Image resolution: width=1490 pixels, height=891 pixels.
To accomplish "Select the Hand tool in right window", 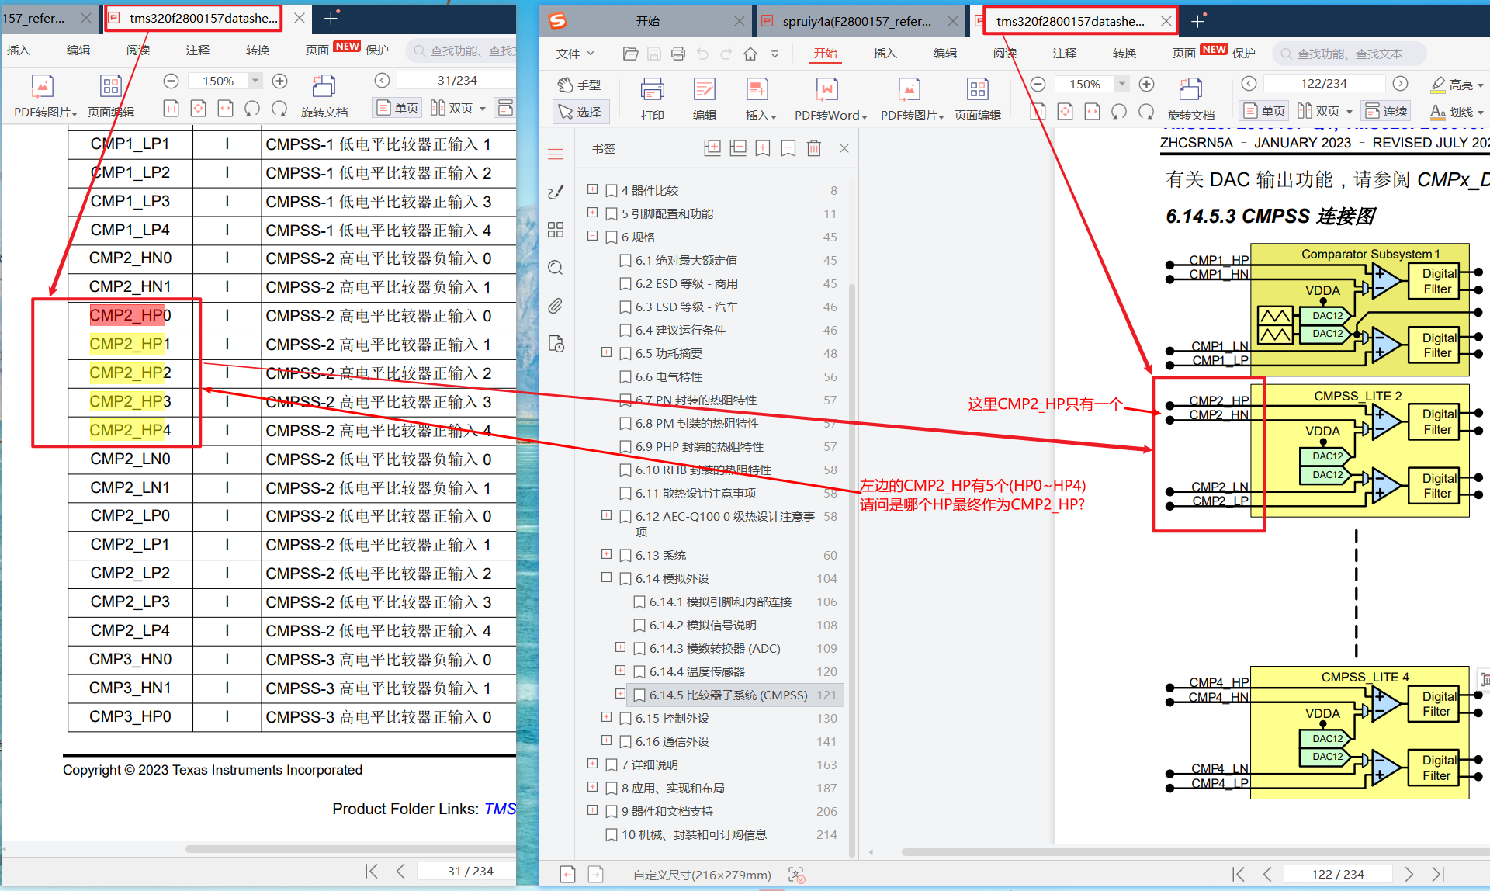I will (x=580, y=85).
